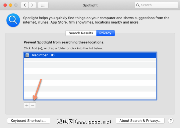Switch to the Search Results tab
The height and width of the screenshot is (128, 180).
tap(81, 33)
